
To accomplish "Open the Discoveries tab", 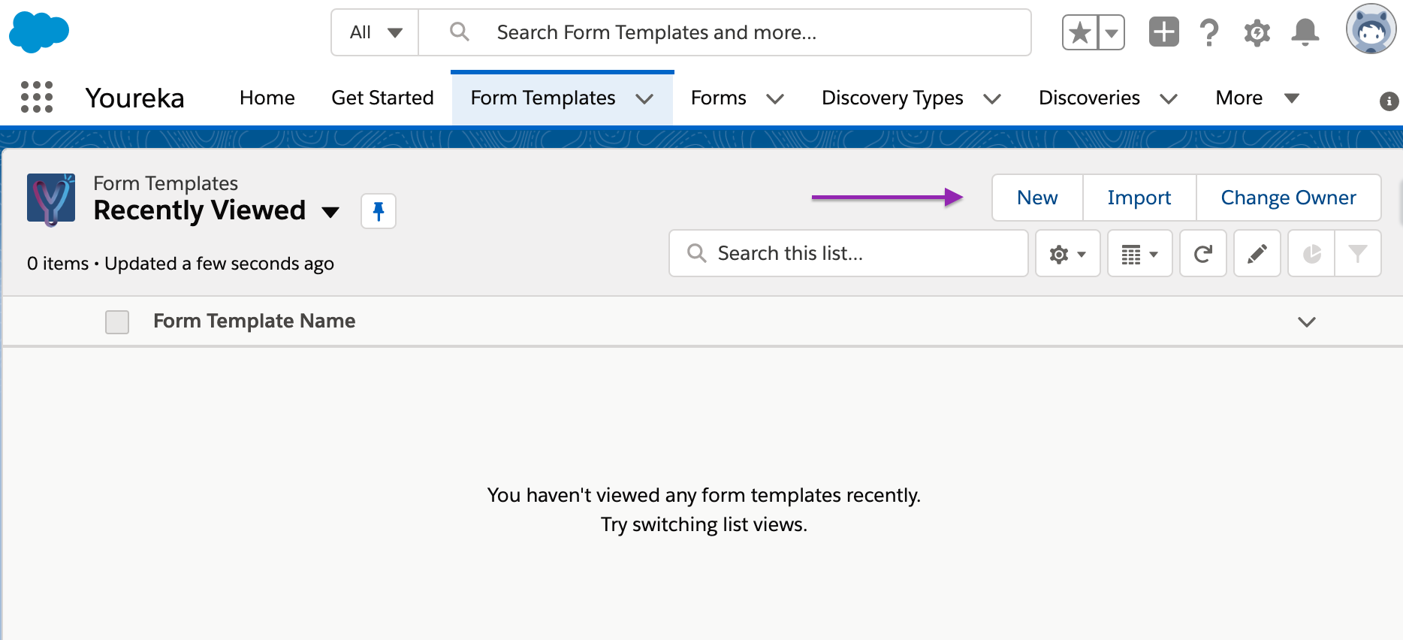I will point(1089,98).
